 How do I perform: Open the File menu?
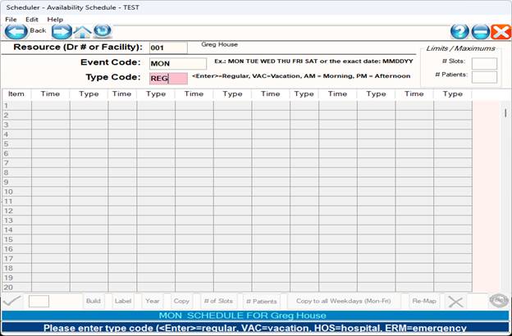[11, 19]
